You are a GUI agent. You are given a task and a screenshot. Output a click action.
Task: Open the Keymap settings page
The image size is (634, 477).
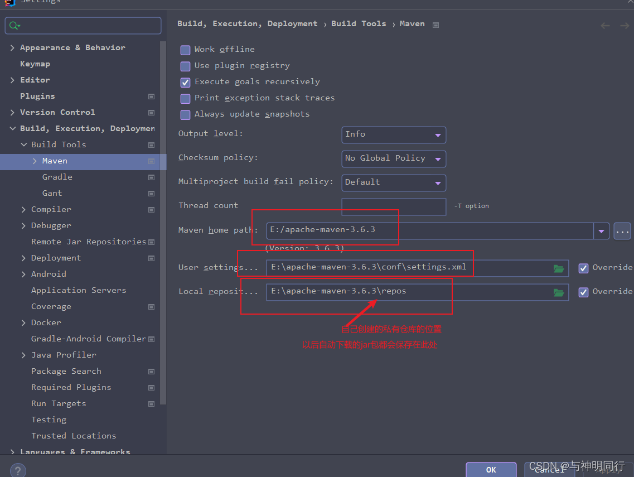coord(35,64)
